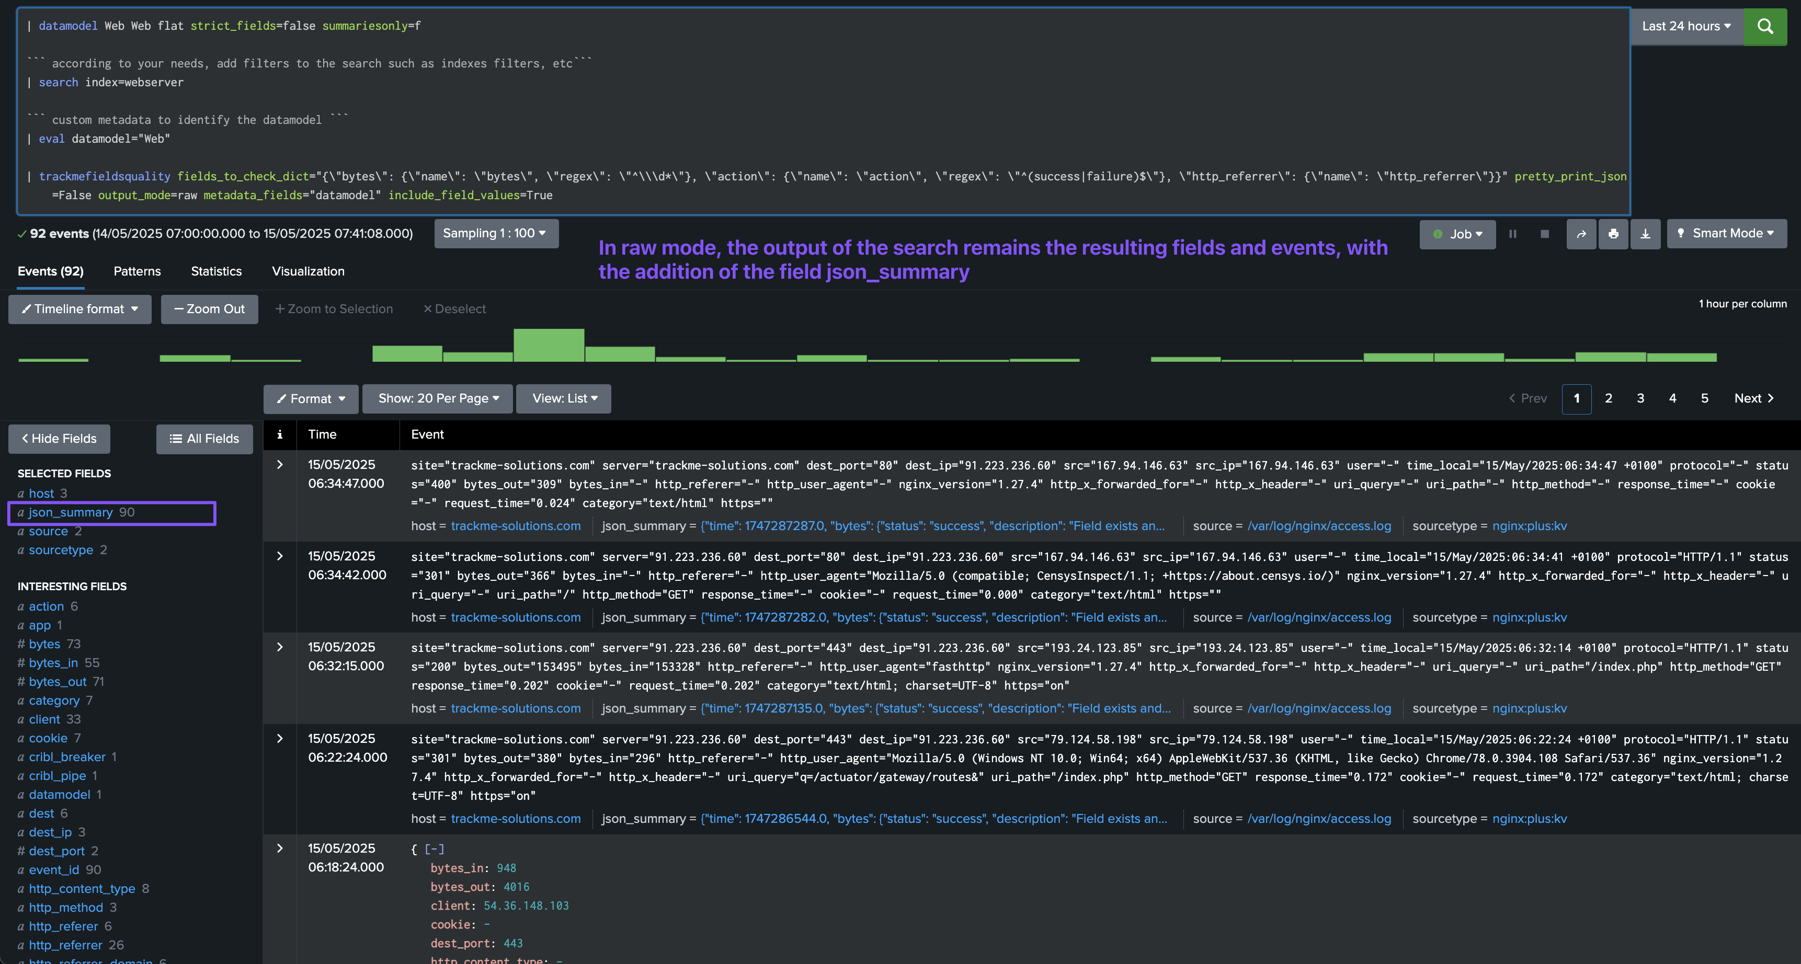Switch to the Patterns tab
This screenshot has height=964, width=1801.
tap(137, 271)
